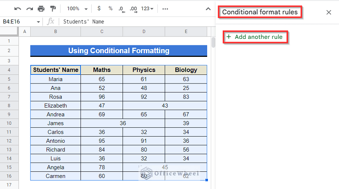Click the Undo arrow icon
The image size is (339, 189).
(x=18, y=9)
